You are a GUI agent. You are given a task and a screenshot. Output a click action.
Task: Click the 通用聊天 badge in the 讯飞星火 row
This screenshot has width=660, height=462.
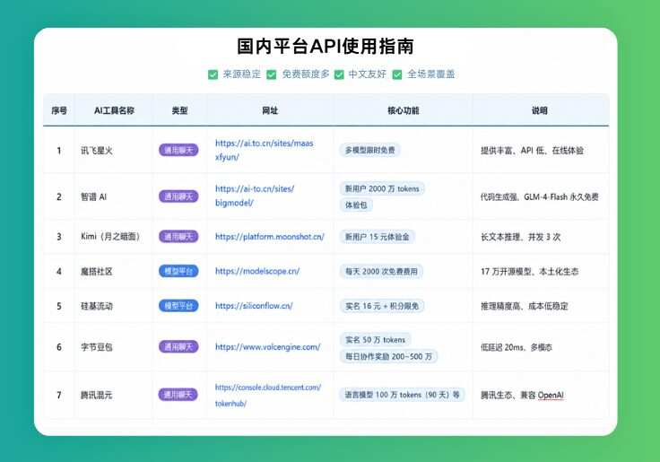[x=178, y=150]
